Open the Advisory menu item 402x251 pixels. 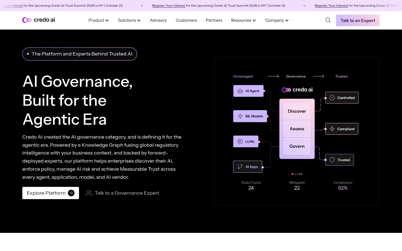click(158, 20)
